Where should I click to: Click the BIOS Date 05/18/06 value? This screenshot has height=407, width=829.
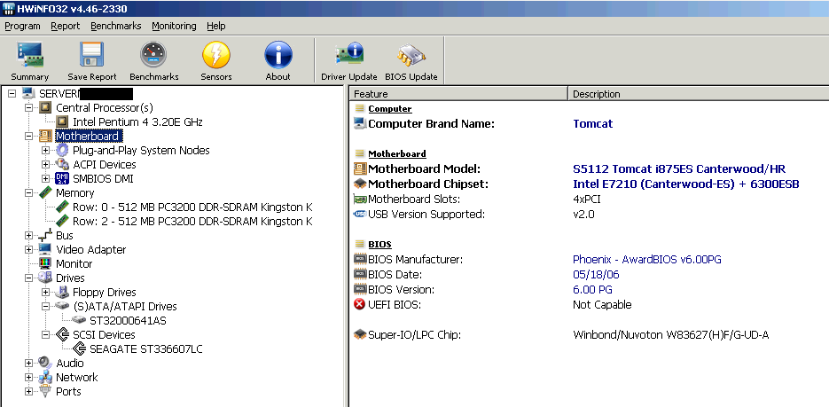(x=596, y=274)
